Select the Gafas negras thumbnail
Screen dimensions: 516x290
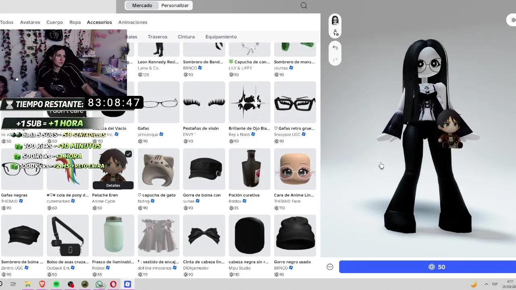(x=22, y=169)
